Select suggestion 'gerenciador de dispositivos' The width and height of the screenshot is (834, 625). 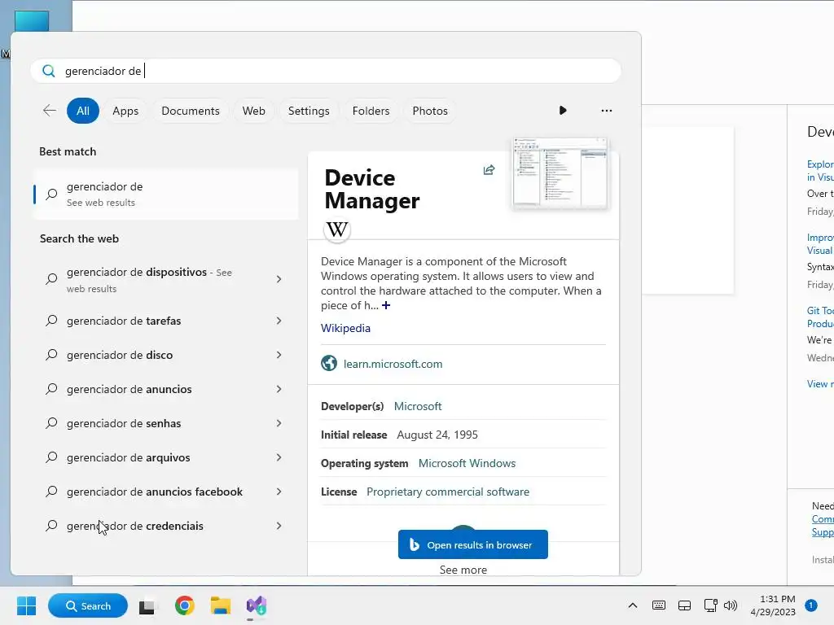pyautogui.click(x=165, y=280)
